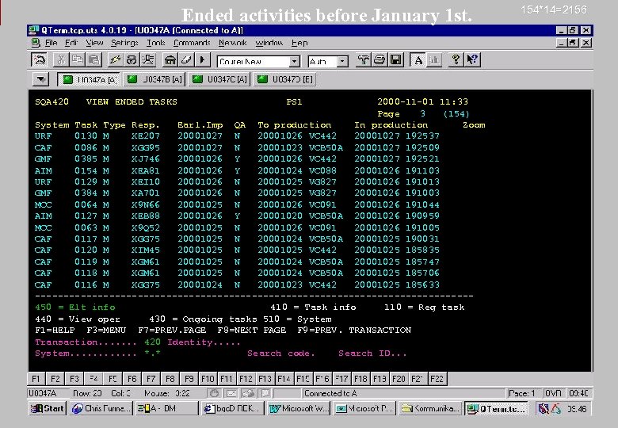Click the floppy disk save icon

[395, 60]
